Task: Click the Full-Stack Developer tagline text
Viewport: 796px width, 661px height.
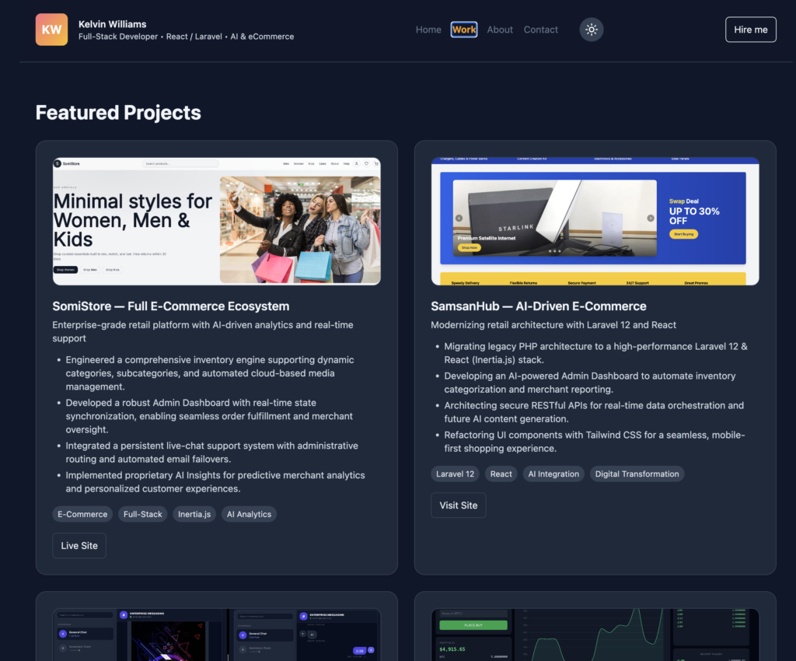Action: click(186, 37)
